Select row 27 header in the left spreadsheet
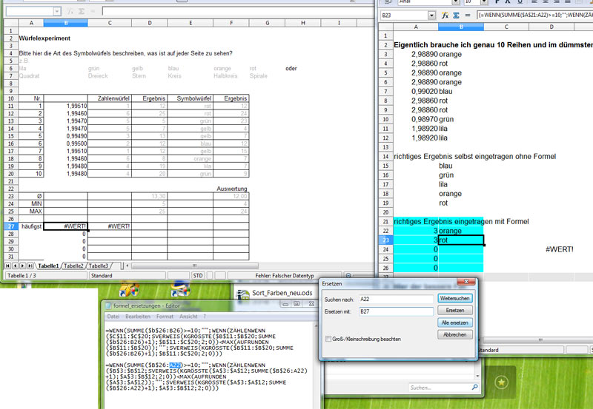Screen dimensions: 593x409 [x=11, y=226]
